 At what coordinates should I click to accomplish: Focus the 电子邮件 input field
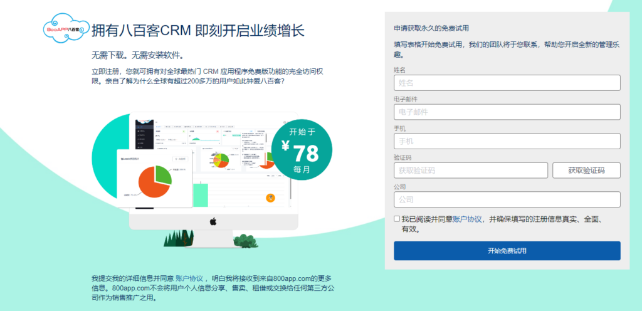(x=507, y=112)
